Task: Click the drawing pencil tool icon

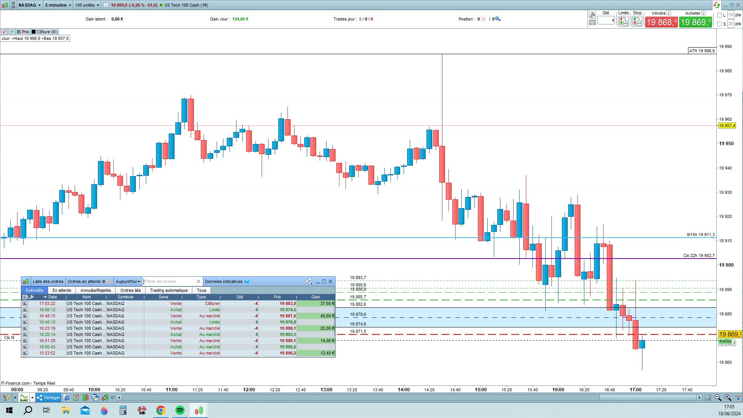Action: 6,397
